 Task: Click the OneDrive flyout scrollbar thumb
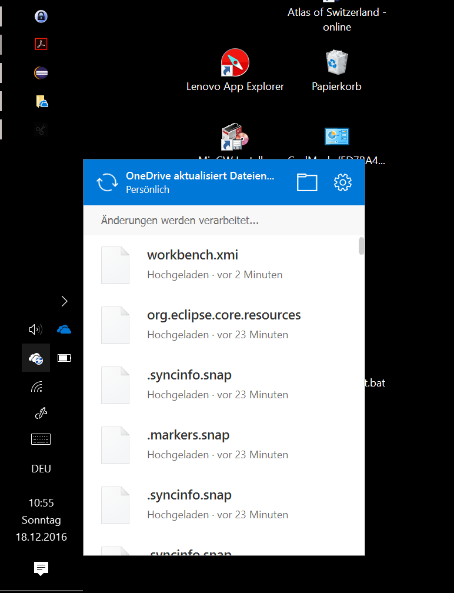362,246
